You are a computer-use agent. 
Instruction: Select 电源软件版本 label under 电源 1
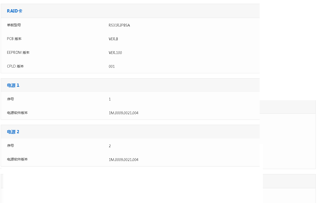click(17, 113)
